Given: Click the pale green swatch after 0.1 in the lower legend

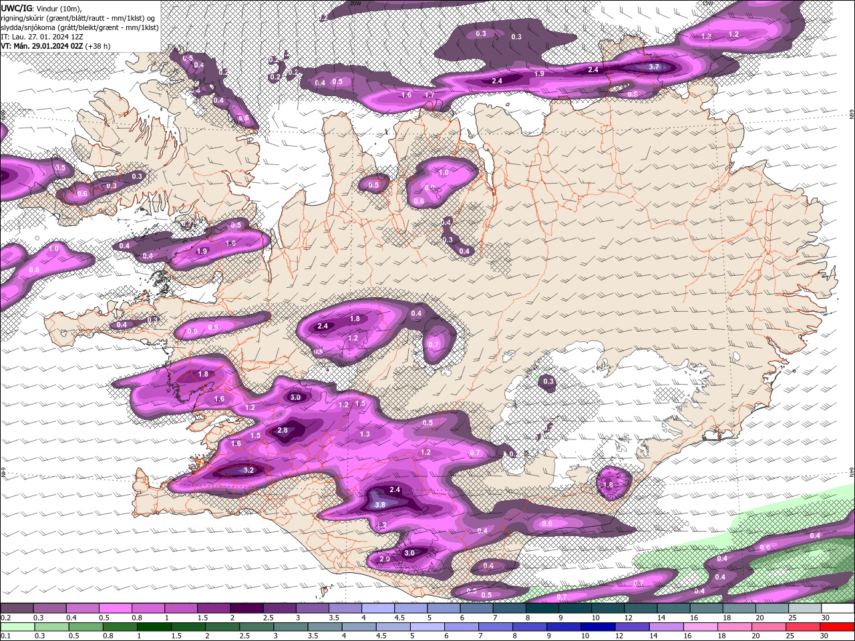Looking at the screenshot, I should pos(17,627).
